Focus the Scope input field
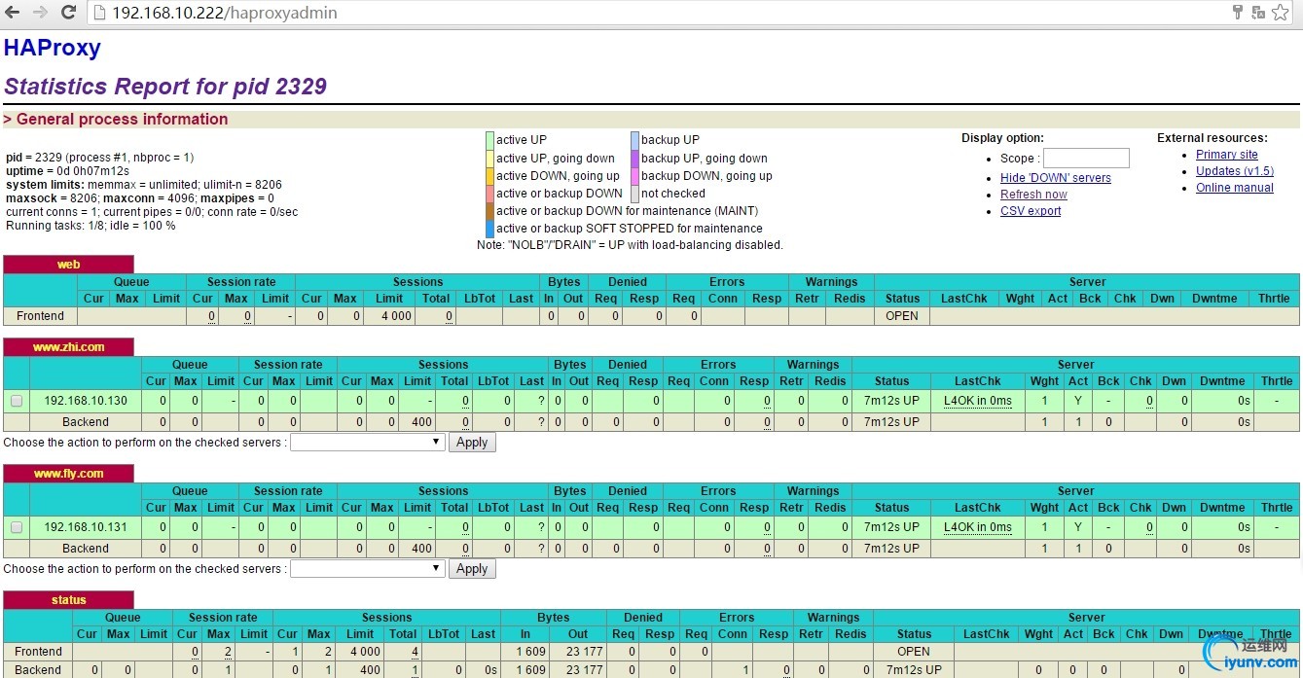The height and width of the screenshot is (678, 1303). [1086, 158]
